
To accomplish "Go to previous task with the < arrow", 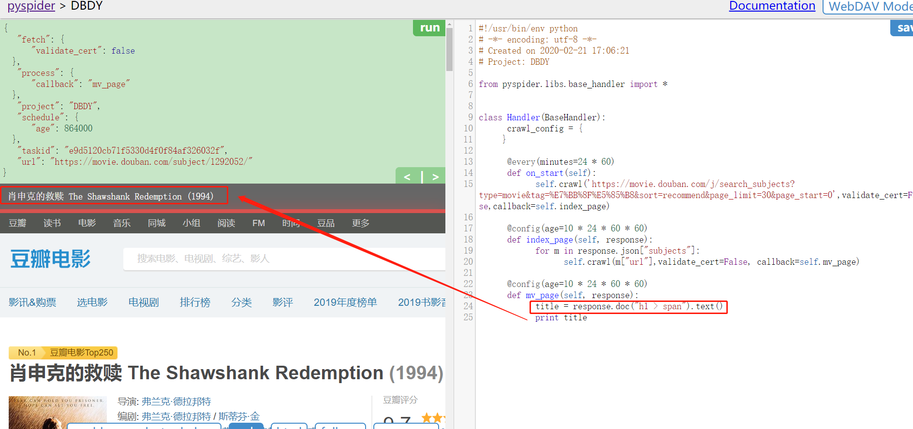I will tap(408, 177).
